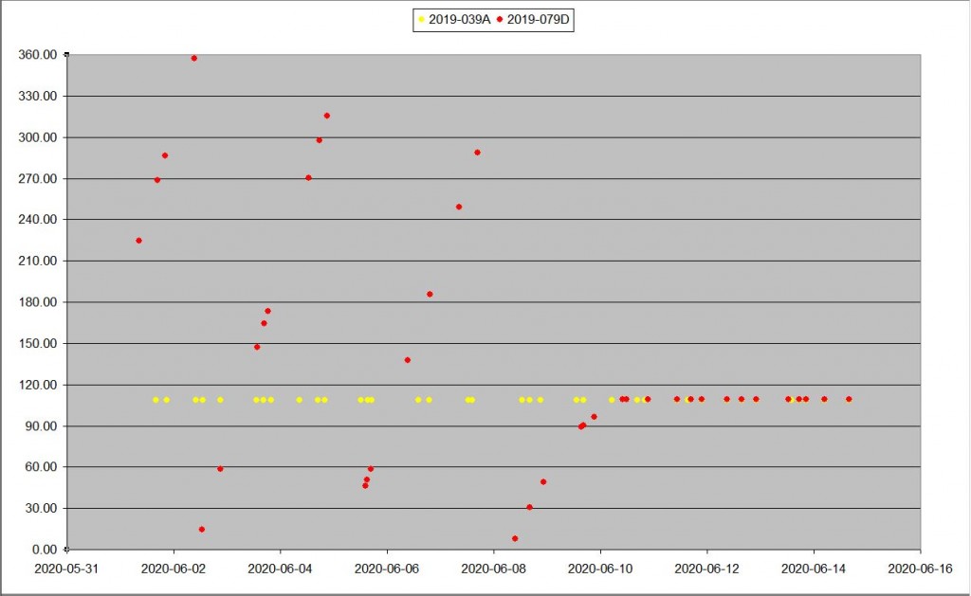
Task: Click the lowest red data point near 8
Action: tap(515, 538)
